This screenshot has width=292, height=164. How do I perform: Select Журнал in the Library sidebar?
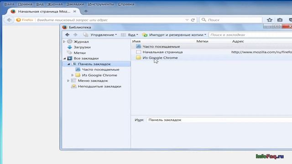point(81,41)
